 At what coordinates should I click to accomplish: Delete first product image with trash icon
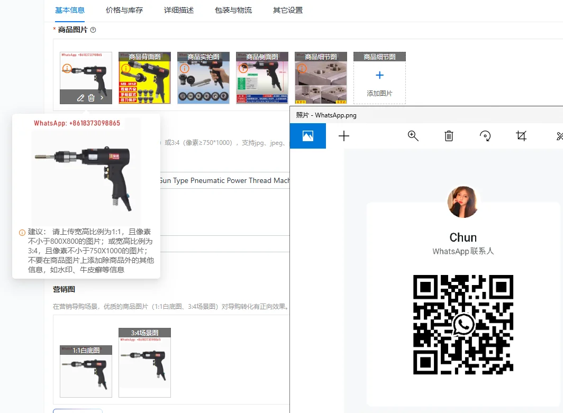[91, 98]
